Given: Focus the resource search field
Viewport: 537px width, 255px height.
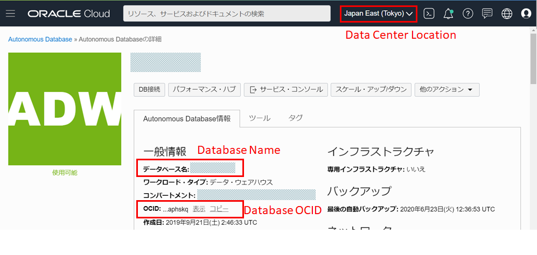Looking at the screenshot, I should pyautogui.click(x=227, y=14).
